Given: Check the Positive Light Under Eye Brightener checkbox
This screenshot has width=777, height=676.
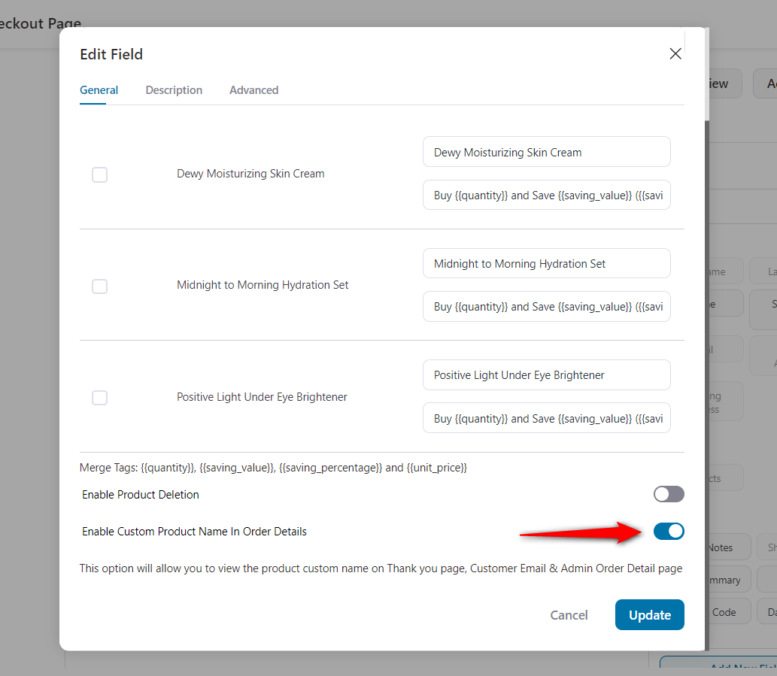Looking at the screenshot, I should coord(99,397).
